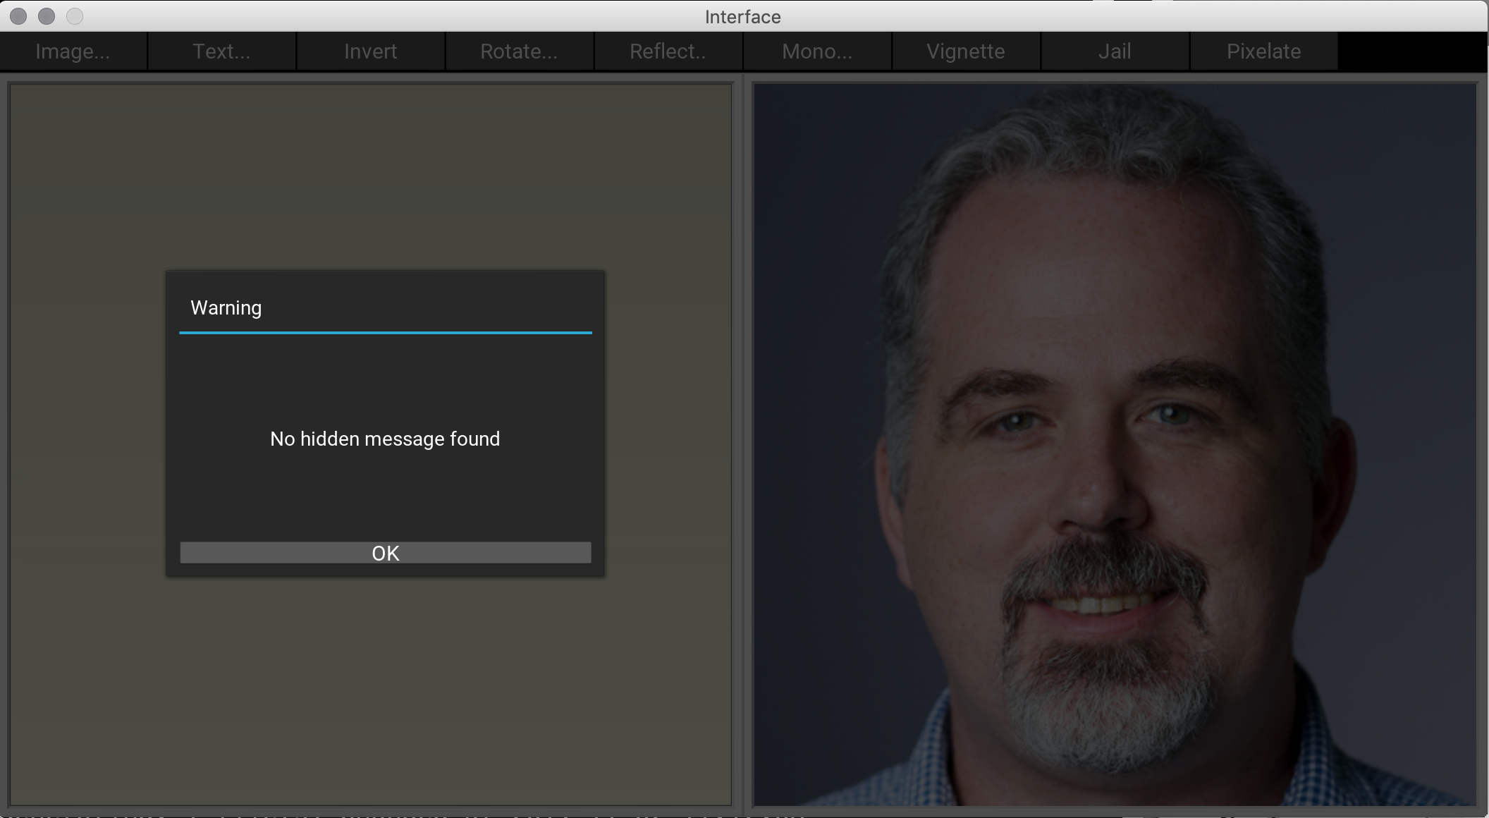This screenshot has height=818, width=1489.
Task: Click the portrait photo in right panel
Action: tap(1114, 444)
